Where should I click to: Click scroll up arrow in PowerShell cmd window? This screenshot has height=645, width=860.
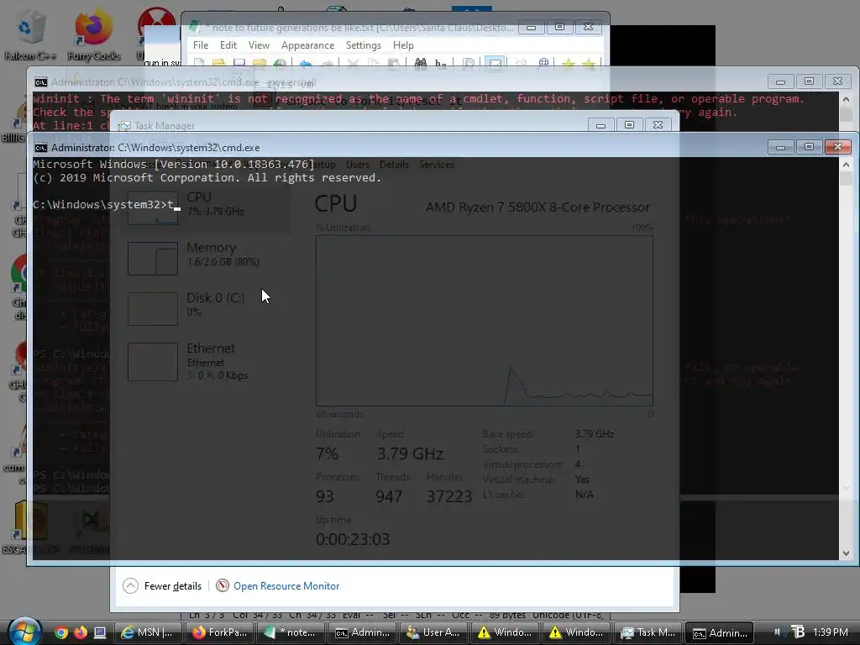point(846,99)
